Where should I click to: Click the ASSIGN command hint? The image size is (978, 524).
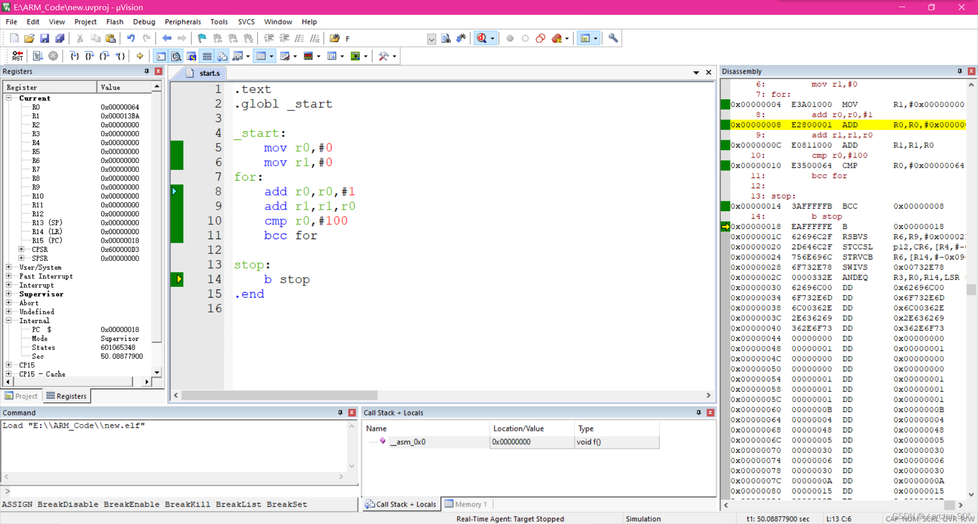[x=17, y=504]
